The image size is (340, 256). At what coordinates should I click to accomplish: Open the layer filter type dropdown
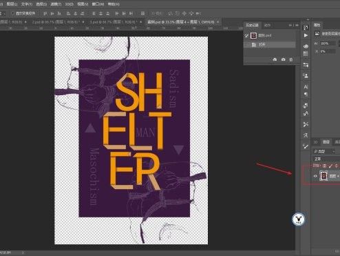pyautogui.click(x=324, y=151)
